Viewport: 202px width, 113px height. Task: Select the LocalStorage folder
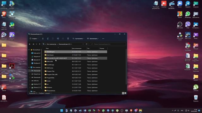[x=76, y=65]
